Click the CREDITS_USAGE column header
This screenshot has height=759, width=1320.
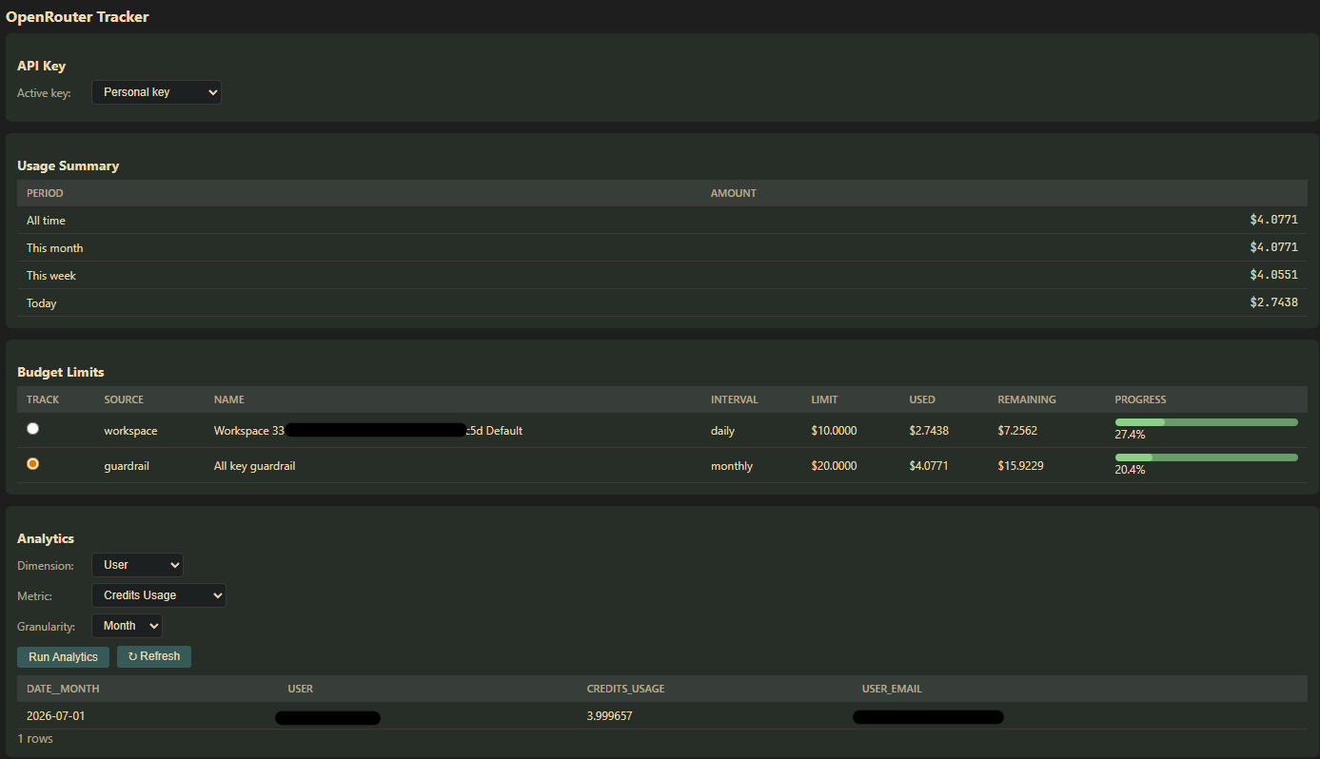click(x=625, y=689)
